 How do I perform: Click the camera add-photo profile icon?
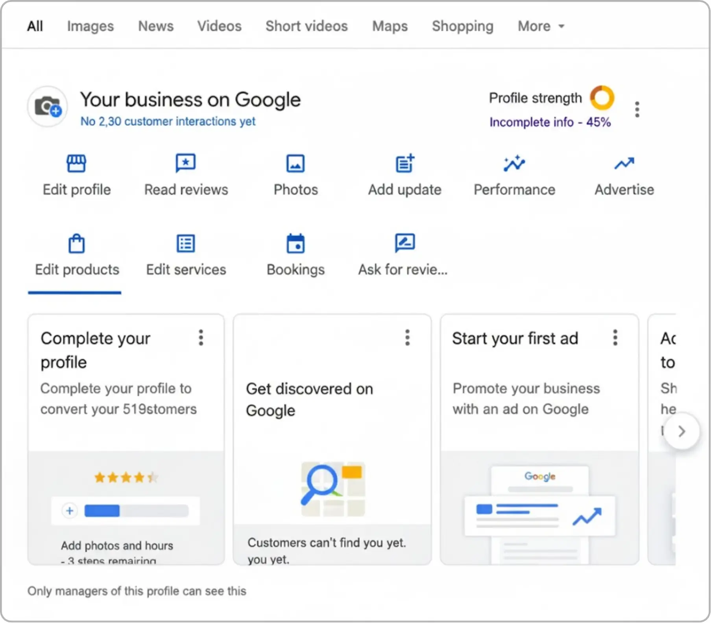pyautogui.click(x=48, y=107)
